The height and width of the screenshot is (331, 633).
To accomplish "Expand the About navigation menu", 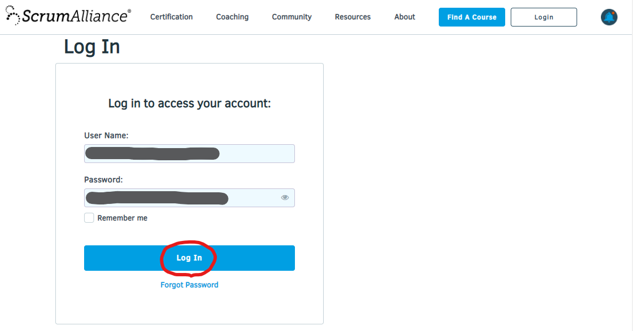I will coord(404,17).
